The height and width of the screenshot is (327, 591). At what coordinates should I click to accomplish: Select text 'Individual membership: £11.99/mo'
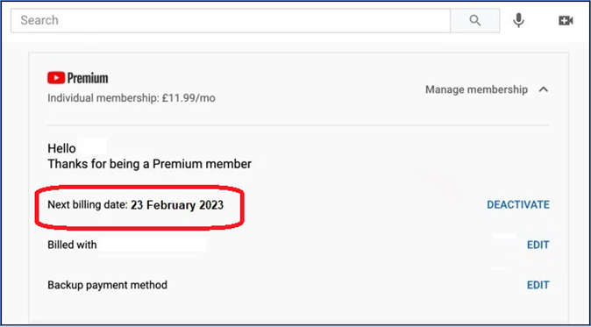click(132, 98)
